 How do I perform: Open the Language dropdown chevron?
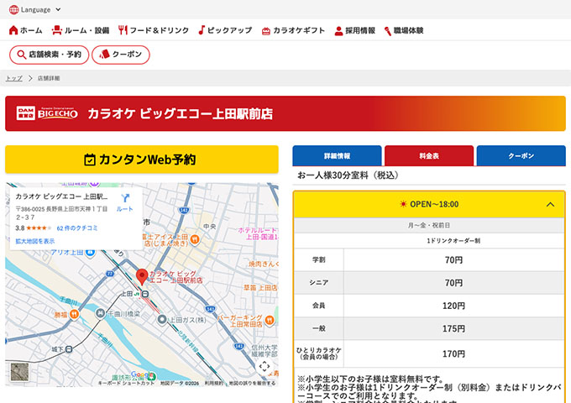pos(58,10)
